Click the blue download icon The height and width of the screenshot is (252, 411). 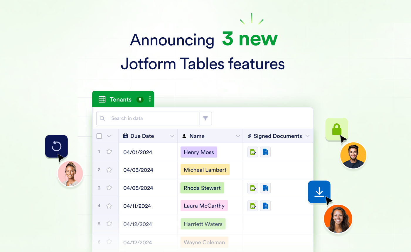point(319,192)
